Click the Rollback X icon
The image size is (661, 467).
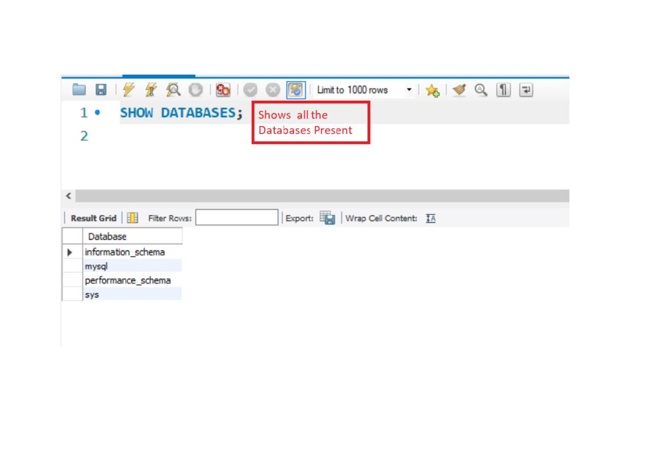click(273, 90)
